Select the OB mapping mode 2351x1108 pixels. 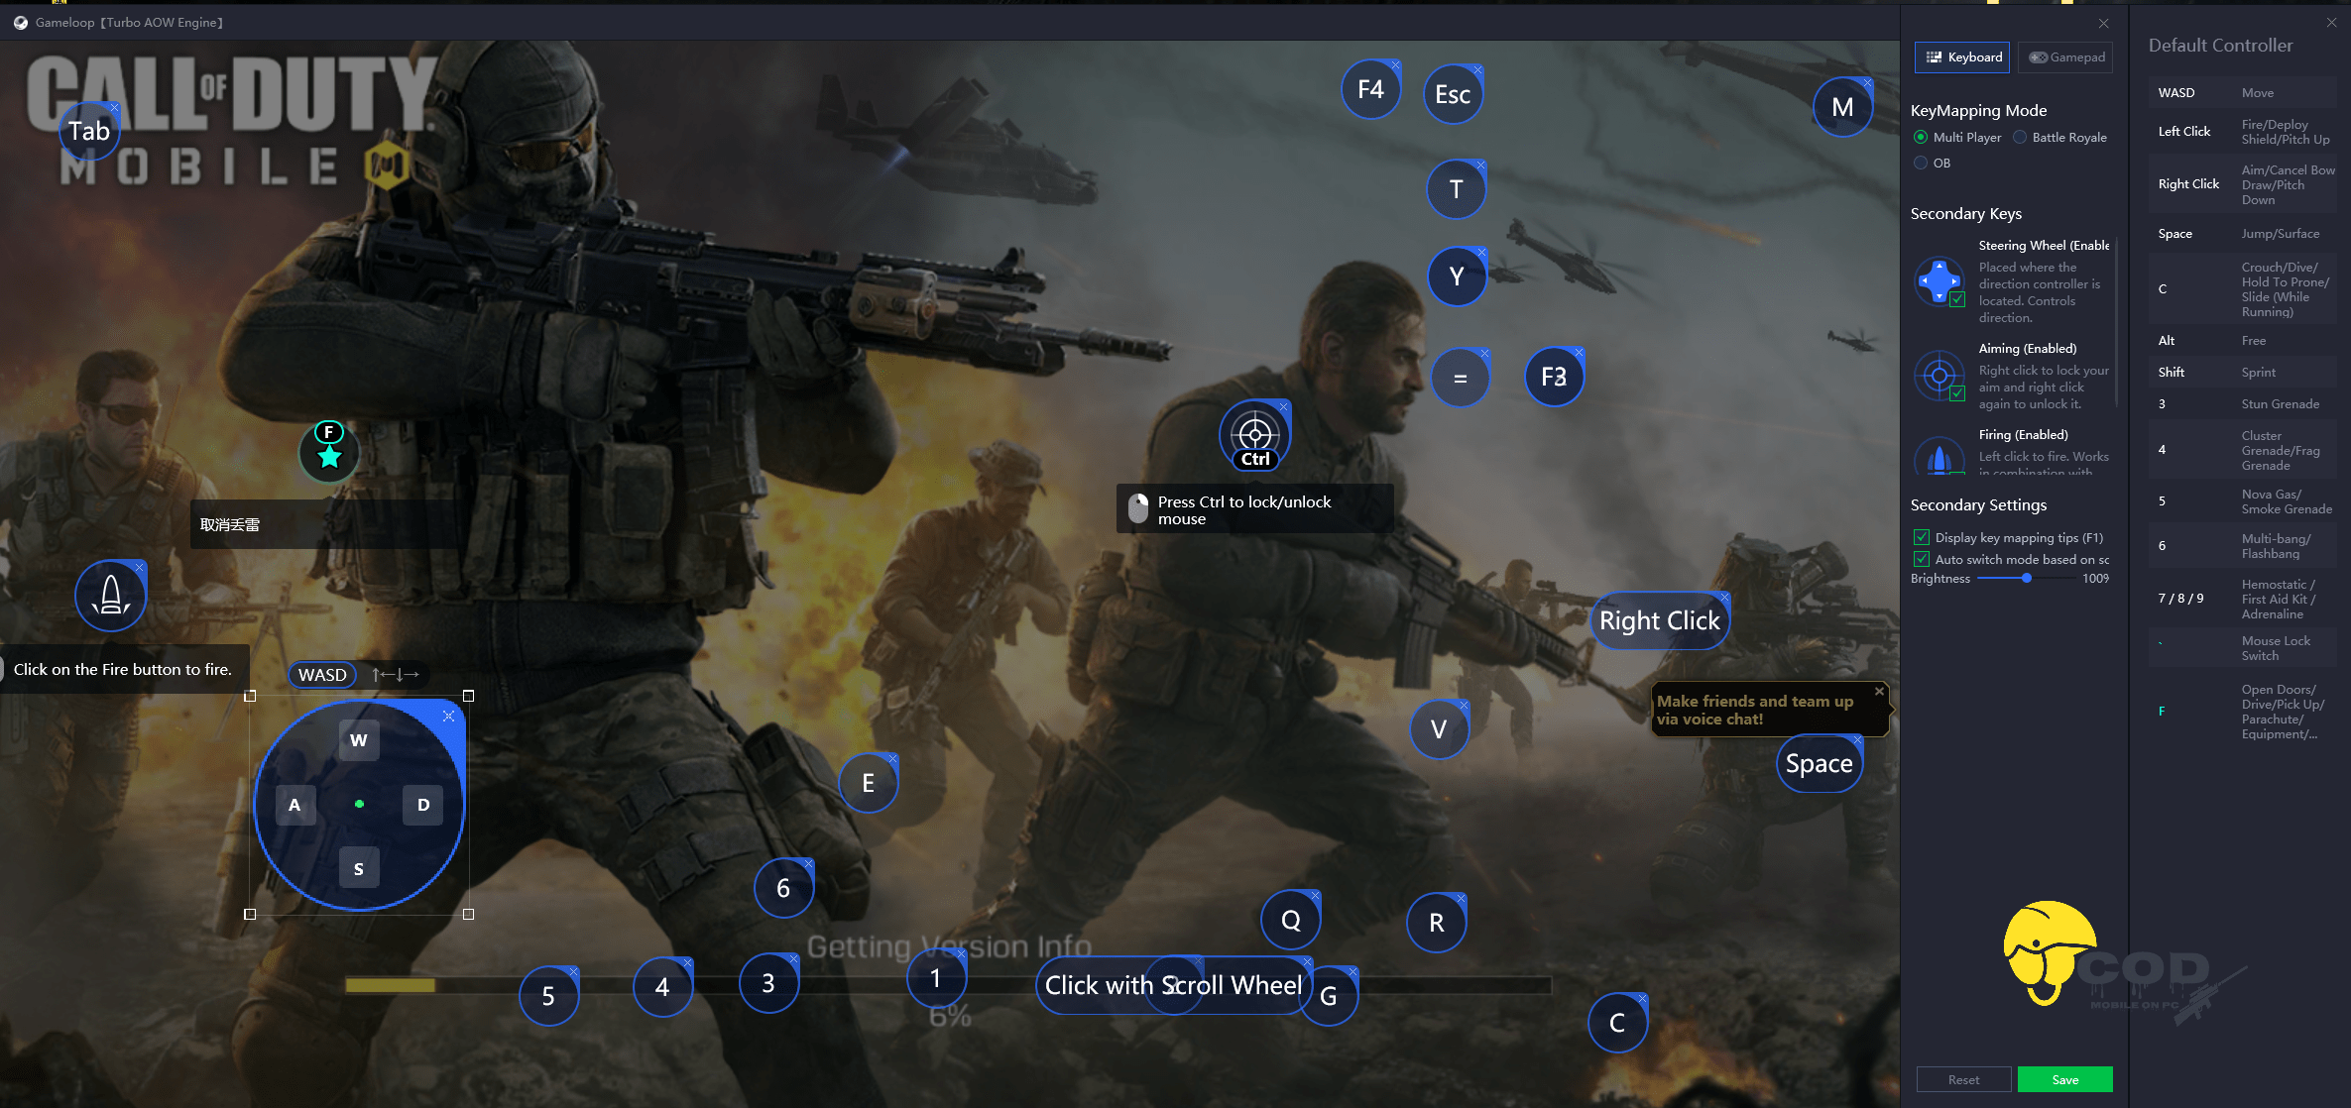1921,164
